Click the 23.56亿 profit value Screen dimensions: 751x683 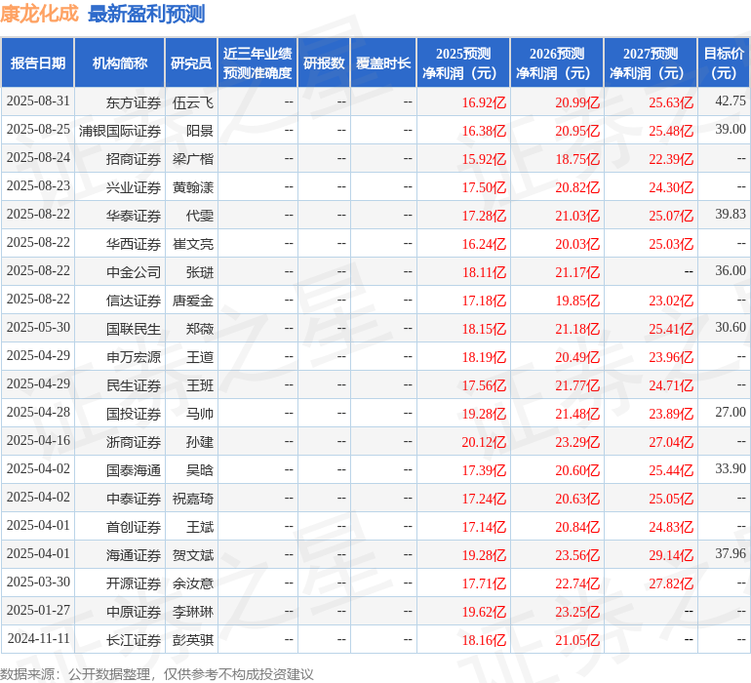(577, 555)
